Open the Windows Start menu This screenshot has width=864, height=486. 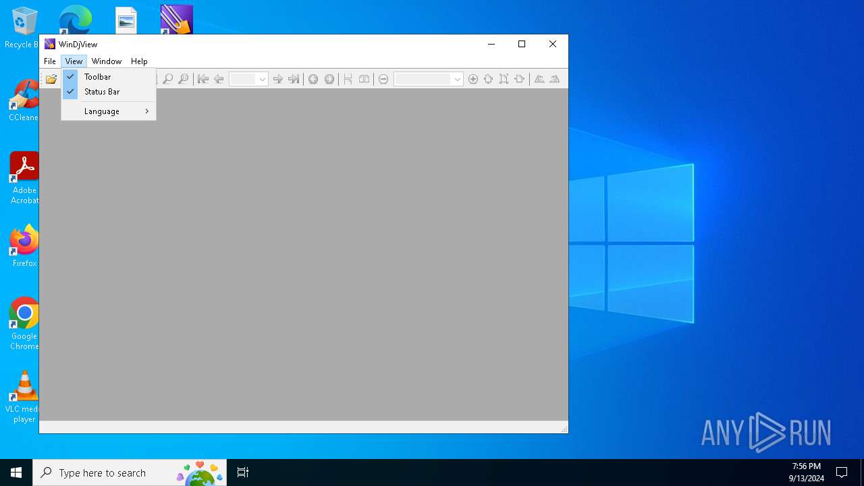click(16, 473)
